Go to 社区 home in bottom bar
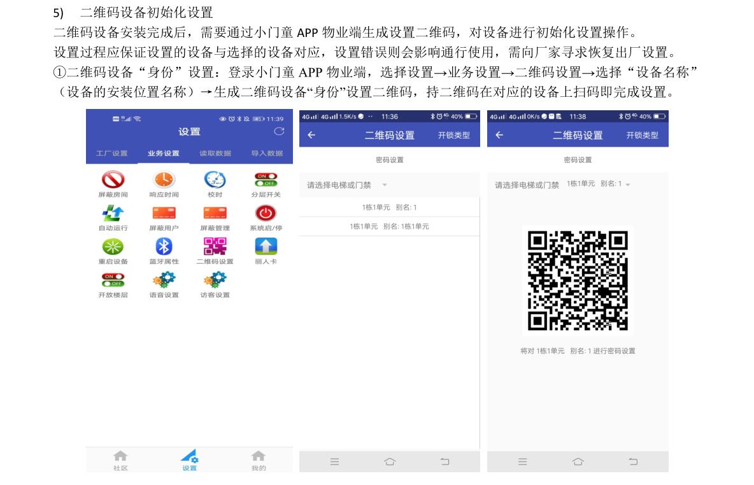This screenshot has height=485, width=754. tap(120, 460)
